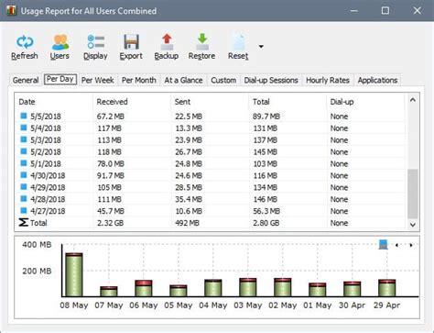
Task: Click the Backup icon with red arrow
Action: [x=167, y=42]
